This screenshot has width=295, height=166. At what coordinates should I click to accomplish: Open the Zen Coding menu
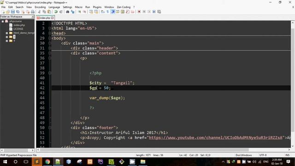[x=124, y=7]
